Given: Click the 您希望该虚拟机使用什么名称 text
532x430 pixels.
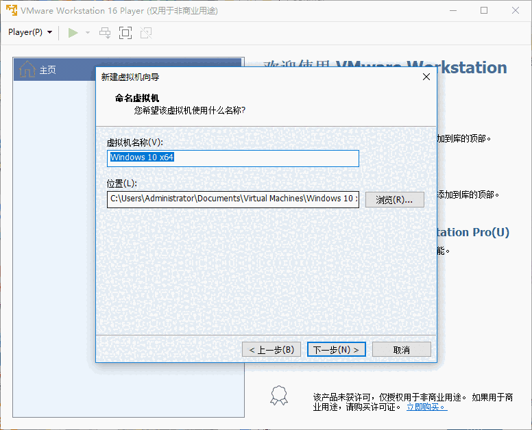Looking at the screenshot, I should point(190,110).
